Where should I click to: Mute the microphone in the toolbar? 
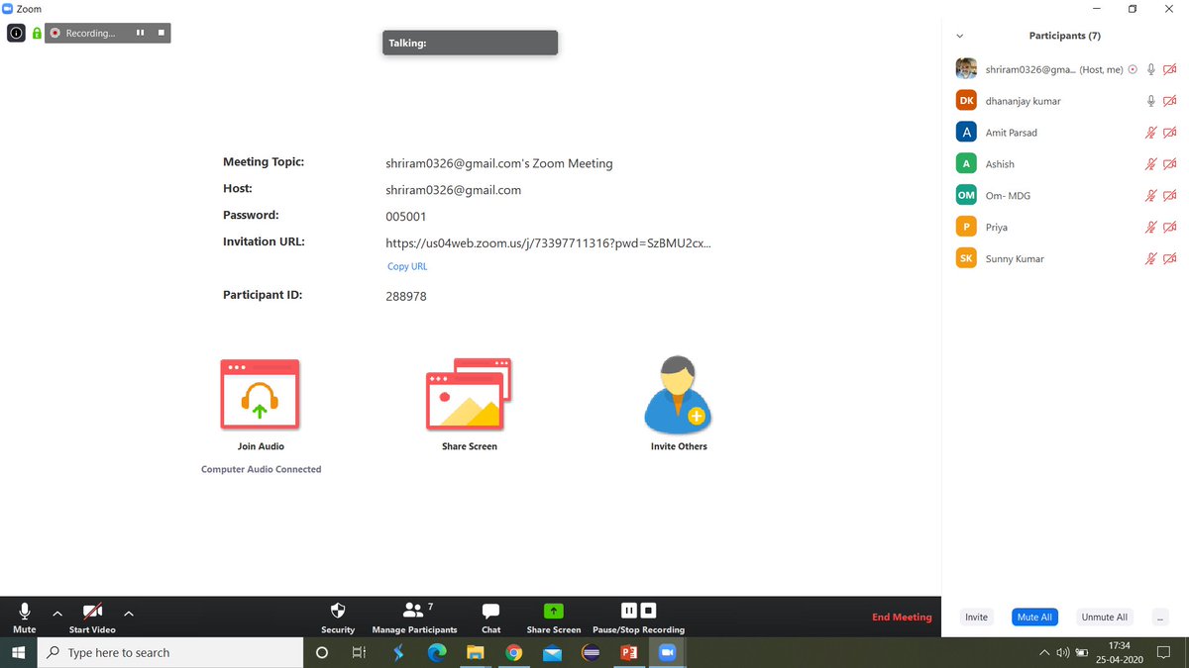pyautogui.click(x=25, y=618)
